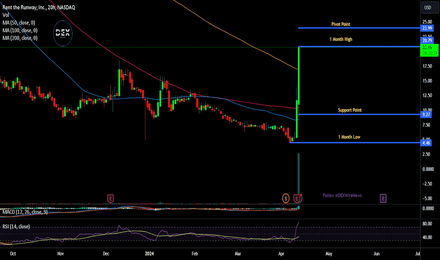The height and width of the screenshot is (260, 440).
Task: Click the red April earnings 'E' marker
Action: (x=296, y=199)
